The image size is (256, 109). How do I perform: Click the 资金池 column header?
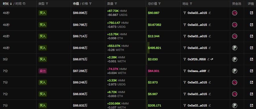pyautogui.click(x=236, y=4)
